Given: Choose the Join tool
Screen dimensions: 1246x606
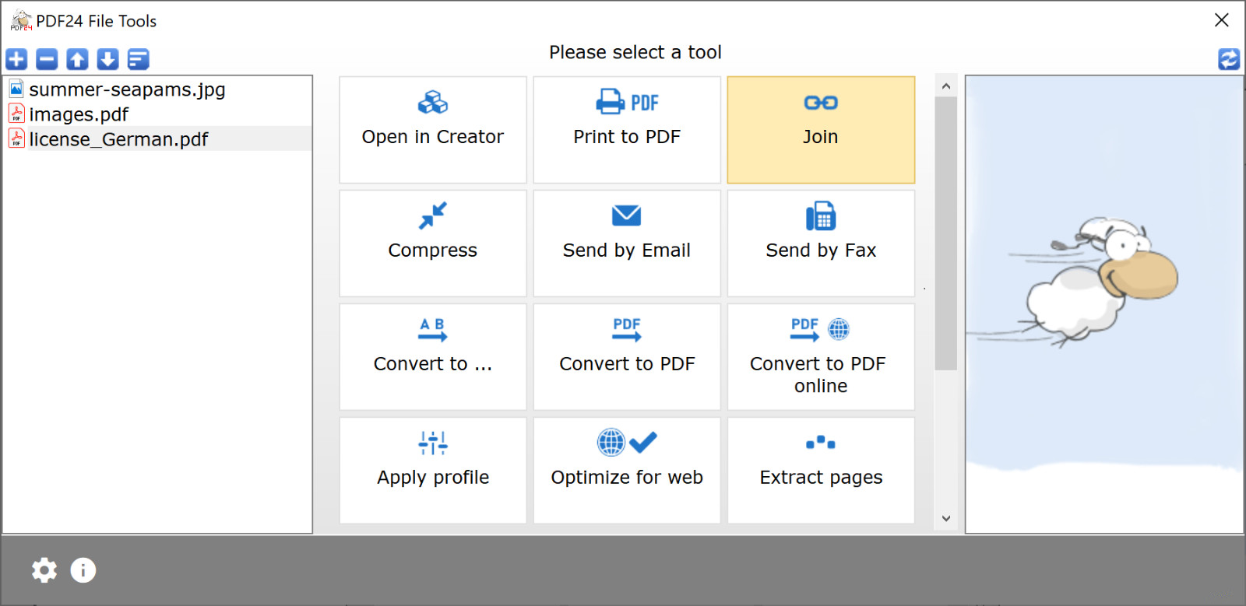Looking at the screenshot, I should (821, 130).
